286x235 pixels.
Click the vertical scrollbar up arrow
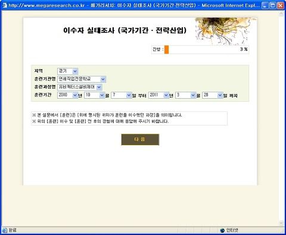click(x=281, y=13)
